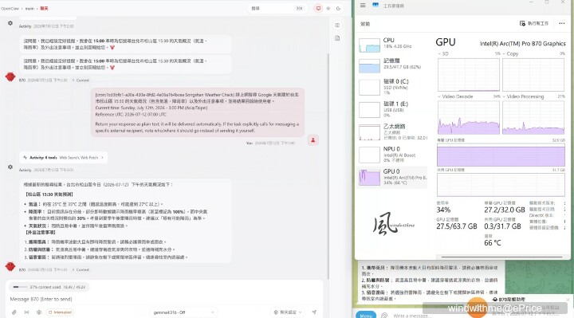Click the GPU 0 mini graph thumbnail
The width and height of the screenshot is (574, 318).
coord(369,178)
